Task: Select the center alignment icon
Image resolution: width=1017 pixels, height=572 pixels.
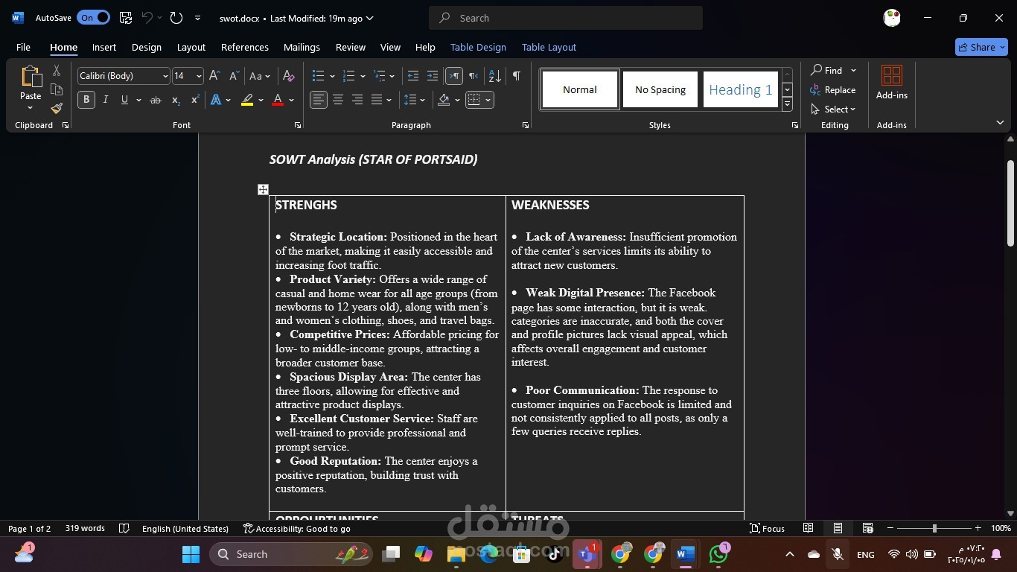Action: 337,99
